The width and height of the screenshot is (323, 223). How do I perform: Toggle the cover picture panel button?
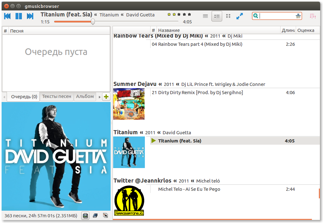click(85, 216)
